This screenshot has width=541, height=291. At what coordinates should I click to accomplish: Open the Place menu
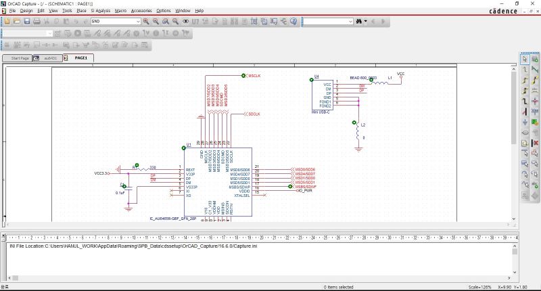coord(81,11)
